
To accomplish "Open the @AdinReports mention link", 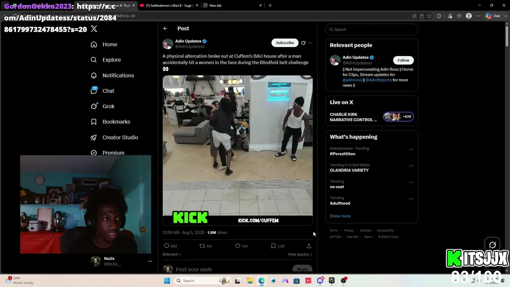I will pos(379,80).
